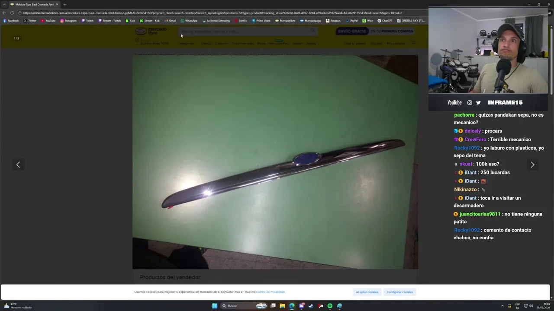Open the Wise bookmark
Viewport: 554px width, 311px height.
click(x=367, y=21)
